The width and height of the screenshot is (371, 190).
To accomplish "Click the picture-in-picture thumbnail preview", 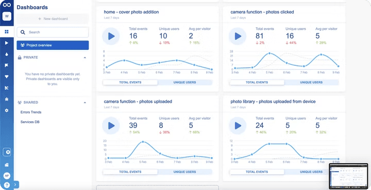I will pos(348,176).
